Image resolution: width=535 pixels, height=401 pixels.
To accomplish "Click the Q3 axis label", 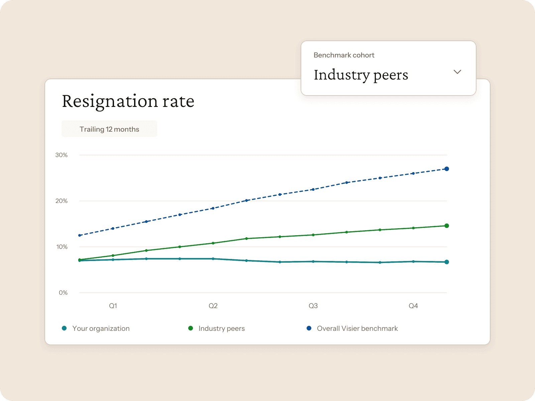I will 313,306.
